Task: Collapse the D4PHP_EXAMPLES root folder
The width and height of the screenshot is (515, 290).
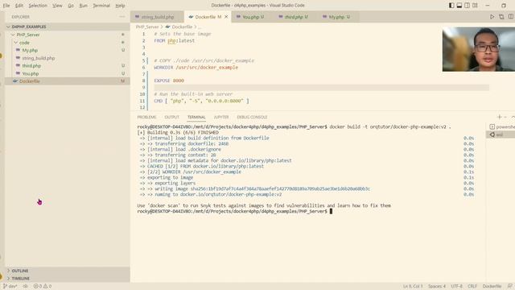Action: click(x=68, y=27)
